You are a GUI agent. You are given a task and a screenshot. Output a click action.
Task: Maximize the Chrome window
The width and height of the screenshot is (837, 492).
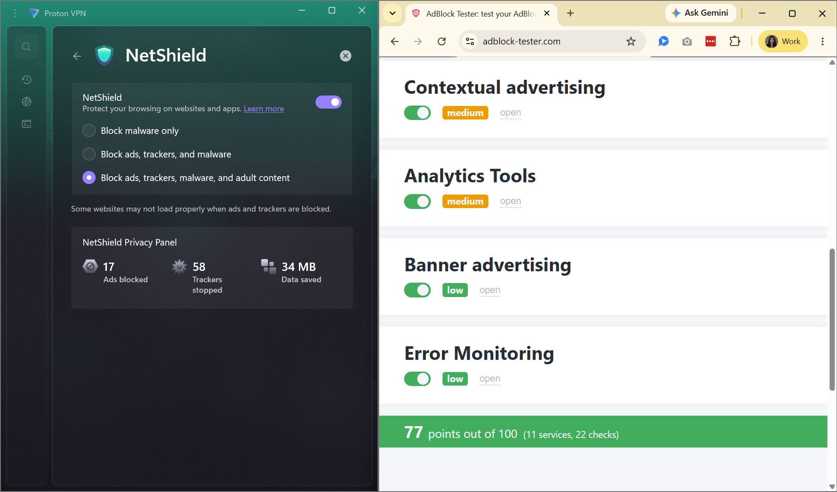coord(792,14)
